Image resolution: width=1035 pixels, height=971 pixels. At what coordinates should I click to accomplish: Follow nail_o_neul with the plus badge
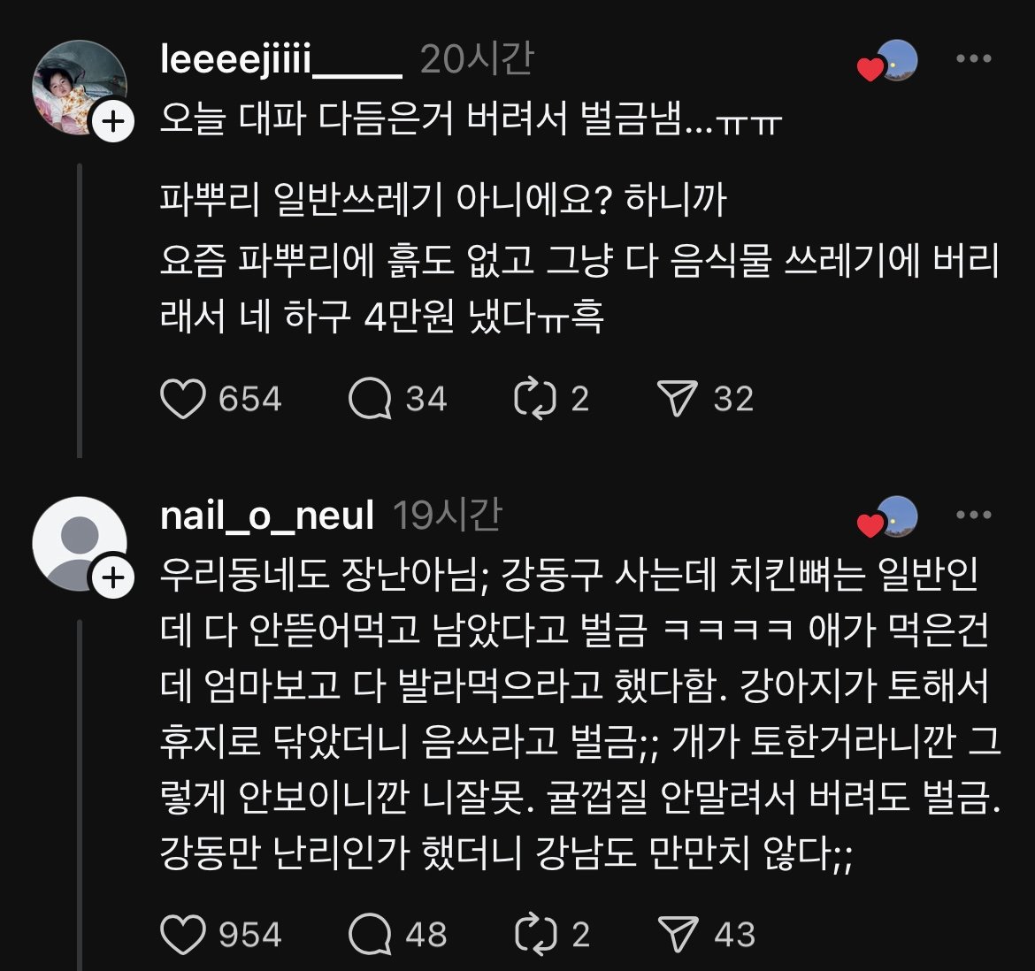tap(113, 578)
